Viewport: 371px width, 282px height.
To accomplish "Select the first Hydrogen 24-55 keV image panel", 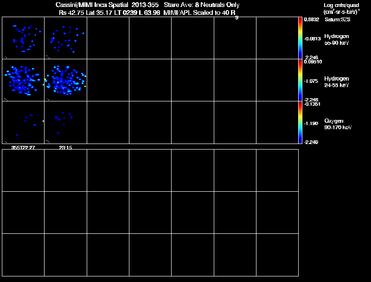I will click(23, 80).
